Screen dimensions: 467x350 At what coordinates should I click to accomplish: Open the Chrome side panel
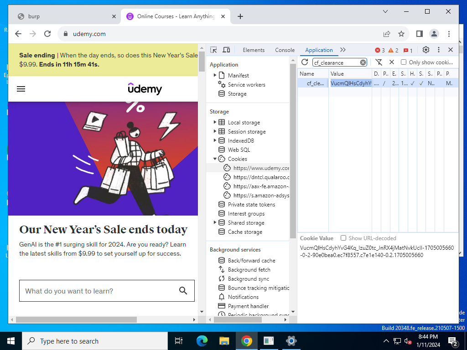420,34
